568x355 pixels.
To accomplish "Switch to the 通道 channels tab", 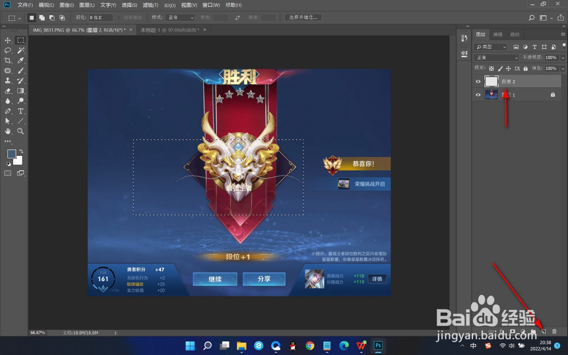I will tap(498, 34).
